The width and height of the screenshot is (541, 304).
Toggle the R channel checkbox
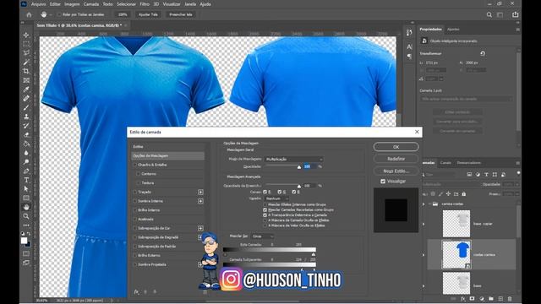pyautogui.click(x=265, y=192)
